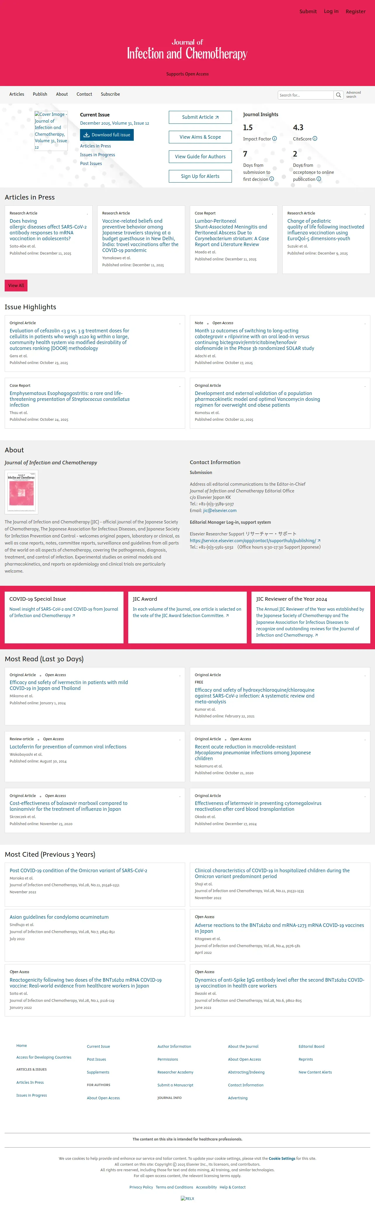Click the jic@elsevier.com email link
This screenshot has height=1216, width=375.
pyautogui.click(x=220, y=510)
